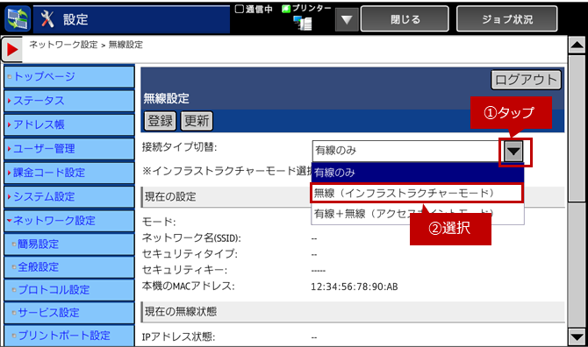This screenshot has height=347, width=588.
Task: Click the 閉じる button
Action: pyautogui.click(x=405, y=19)
